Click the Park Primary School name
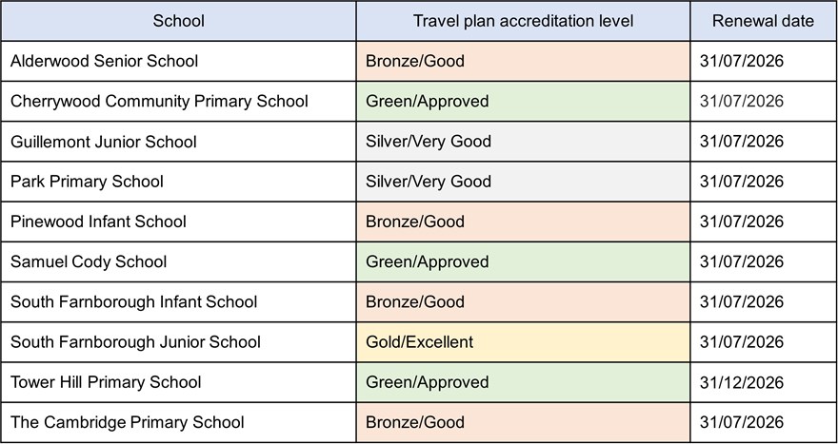 [x=87, y=182]
